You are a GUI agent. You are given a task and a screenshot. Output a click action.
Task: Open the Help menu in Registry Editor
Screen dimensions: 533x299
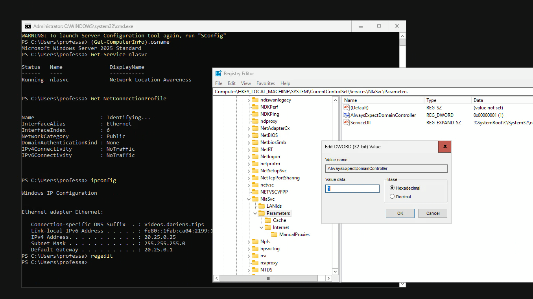[x=285, y=83]
